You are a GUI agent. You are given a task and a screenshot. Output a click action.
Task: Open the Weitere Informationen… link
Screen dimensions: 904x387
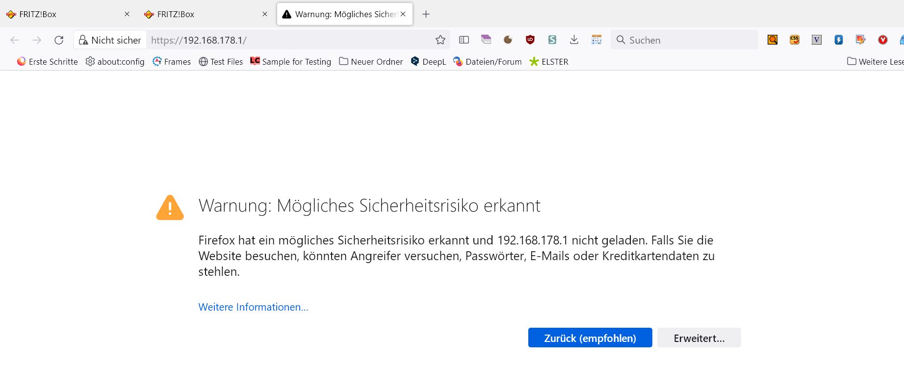[253, 307]
